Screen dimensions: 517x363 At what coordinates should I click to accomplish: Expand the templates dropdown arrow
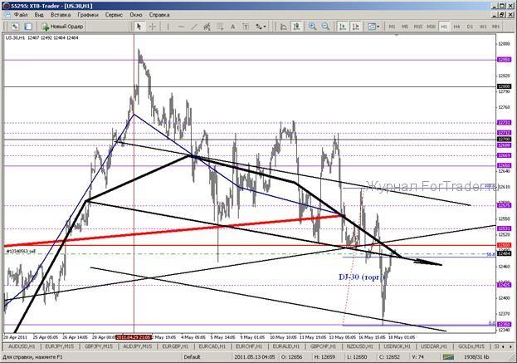[x=378, y=27]
